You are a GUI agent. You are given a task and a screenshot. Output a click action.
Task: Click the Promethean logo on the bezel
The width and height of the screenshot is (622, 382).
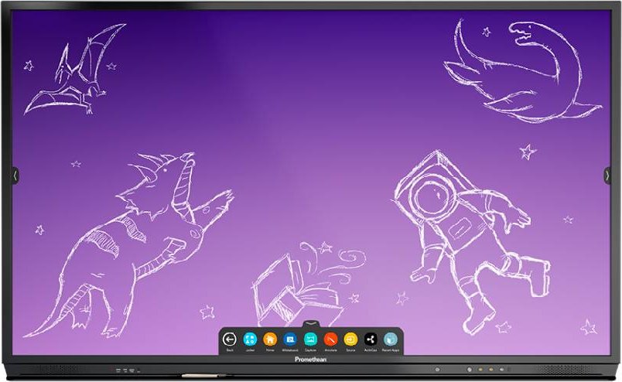(310, 360)
